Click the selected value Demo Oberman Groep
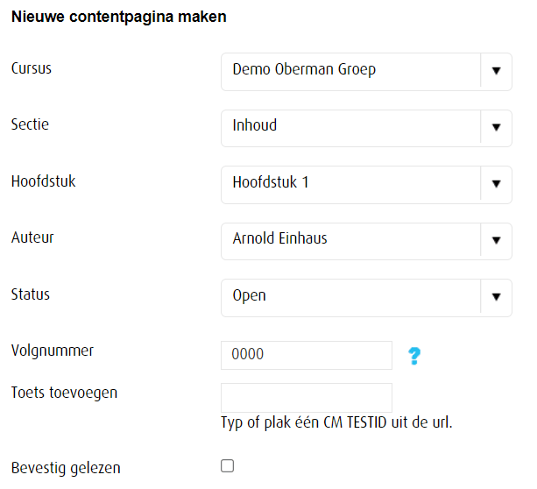The image size is (537, 489). click(304, 69)
